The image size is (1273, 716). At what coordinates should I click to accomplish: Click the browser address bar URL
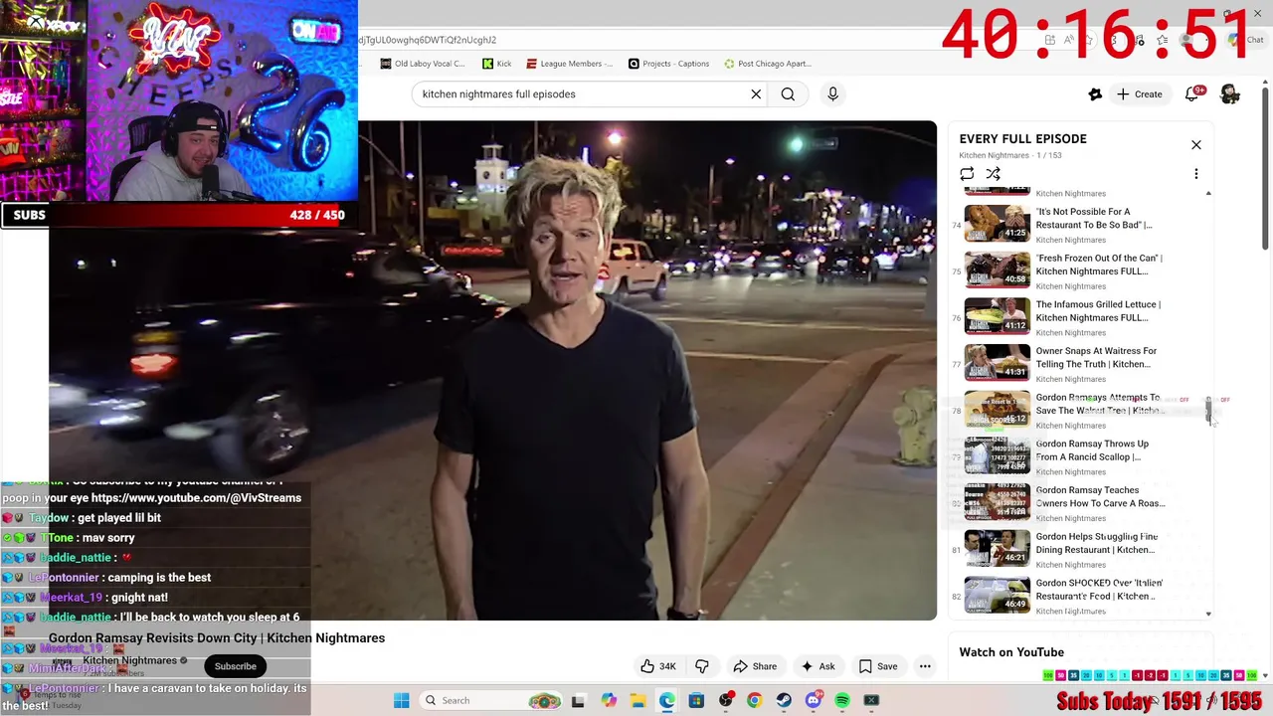click(x=428, y=40)
